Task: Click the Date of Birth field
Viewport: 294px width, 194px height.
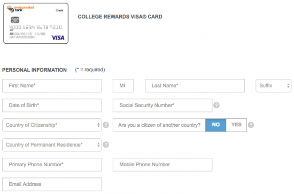Action: point(52,106)
